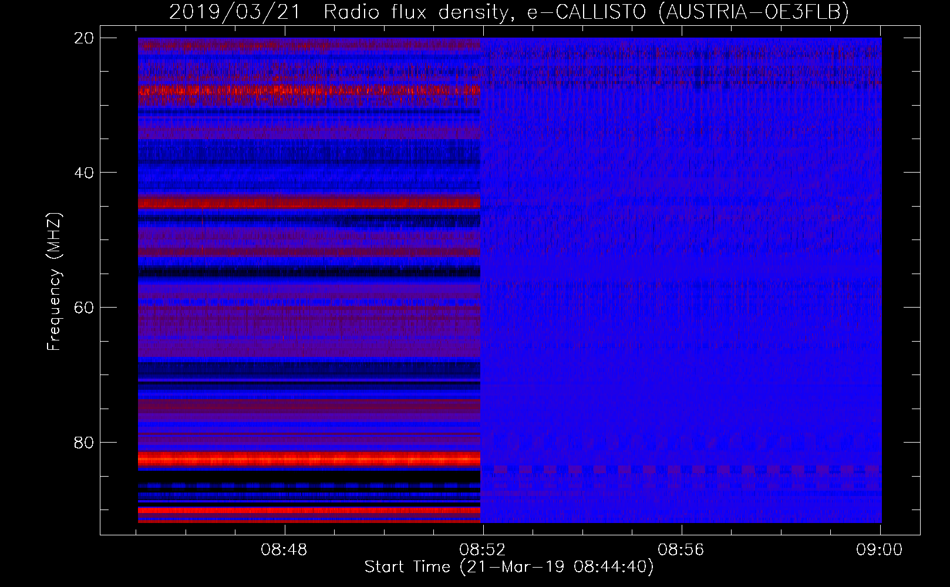Screen dimensions: 950x587
Task: Click the frequency tick label '60'
Action: click(x=84, y=308)
